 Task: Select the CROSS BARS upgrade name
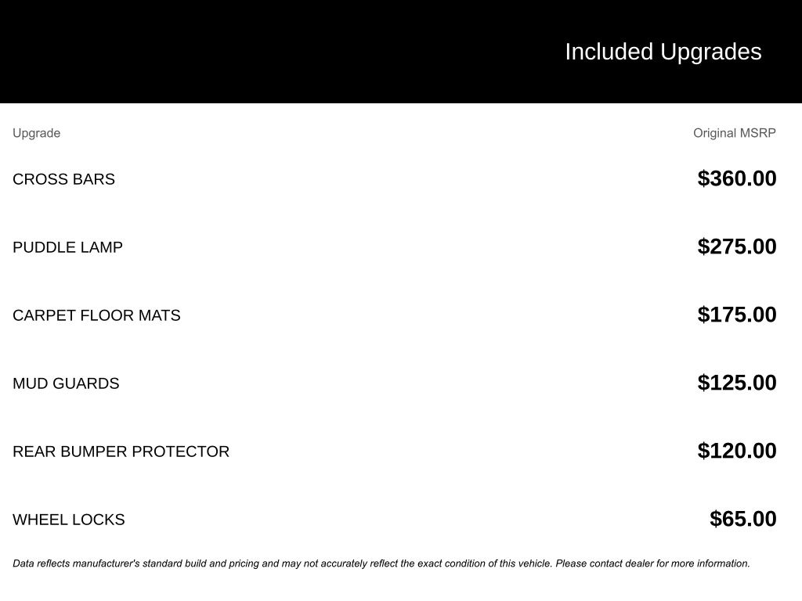(63, 179)
